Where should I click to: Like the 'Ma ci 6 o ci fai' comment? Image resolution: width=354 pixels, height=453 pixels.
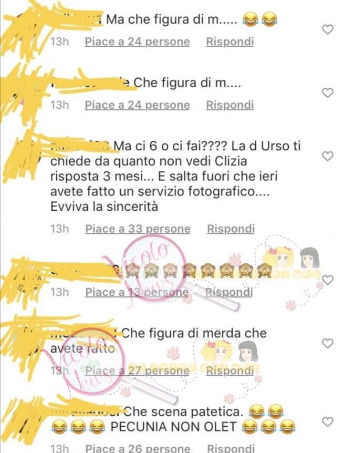(327, 156)
